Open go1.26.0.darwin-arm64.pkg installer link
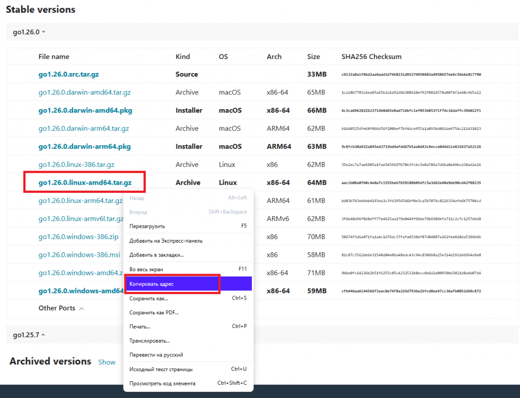 84,146
